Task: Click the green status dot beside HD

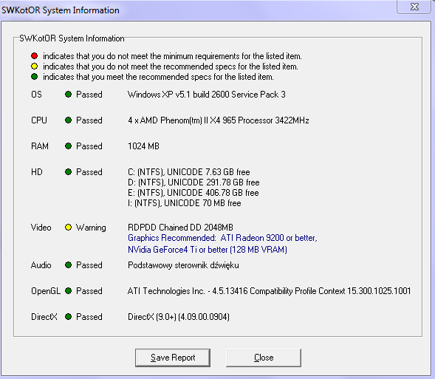Action: click(68, 171)
